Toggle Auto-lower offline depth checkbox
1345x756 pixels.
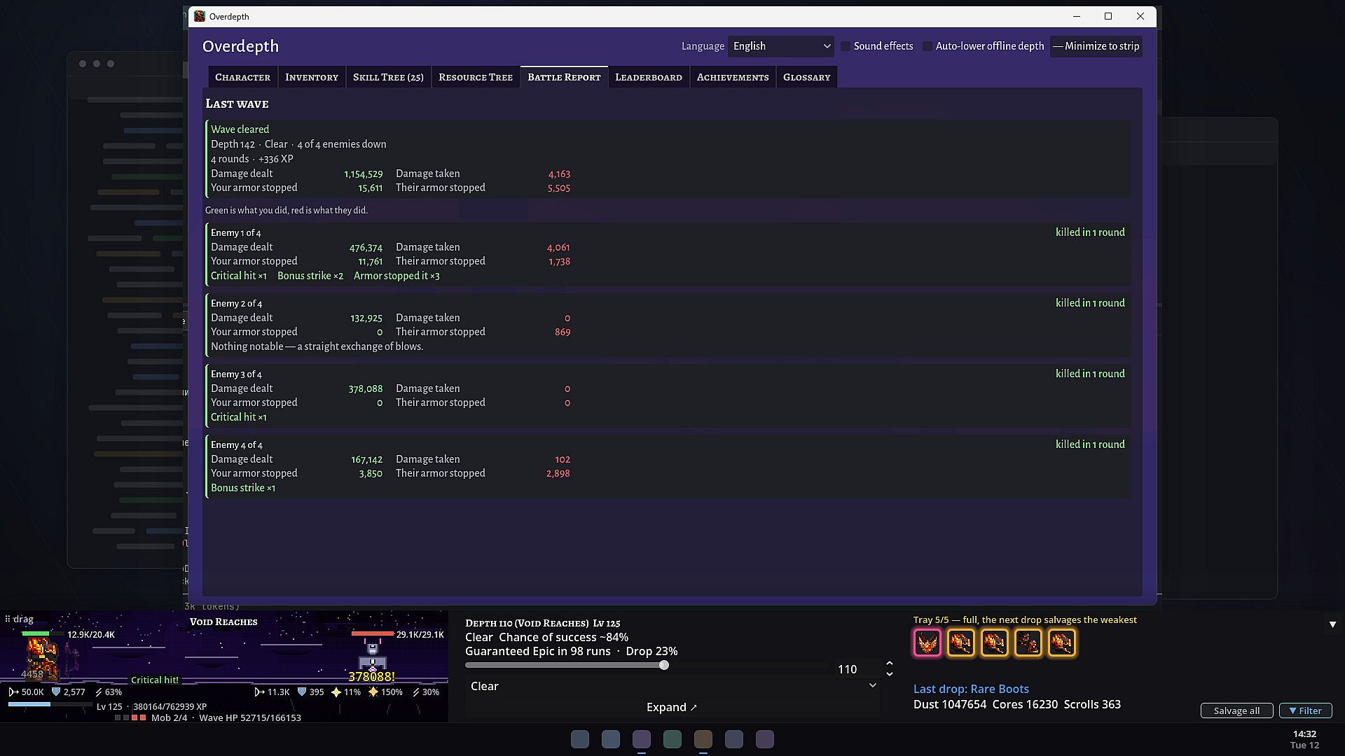[927, 46]
